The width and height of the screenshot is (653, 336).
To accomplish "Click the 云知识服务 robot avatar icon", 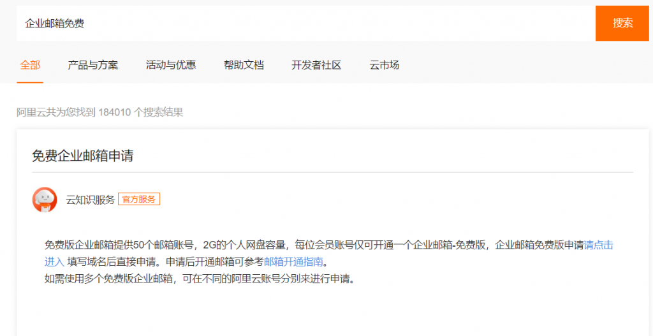I will pos(45,200).
